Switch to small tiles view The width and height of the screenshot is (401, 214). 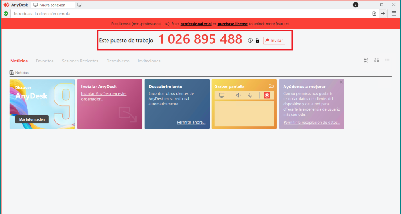[x=377, y=61]
